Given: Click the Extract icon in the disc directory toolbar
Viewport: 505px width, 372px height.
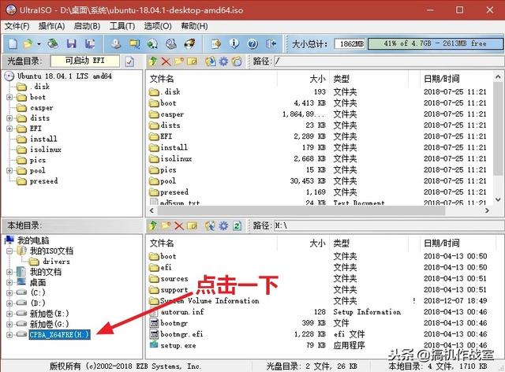Looking at the screenshot, I should point(211,61).
